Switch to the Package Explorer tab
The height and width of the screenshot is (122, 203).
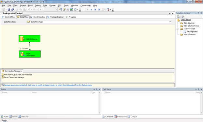55,17
